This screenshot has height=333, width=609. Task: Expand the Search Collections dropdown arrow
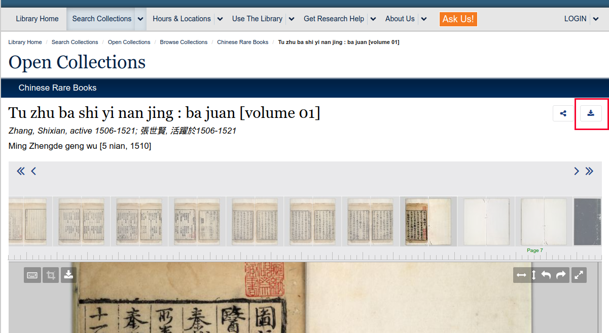141,19
